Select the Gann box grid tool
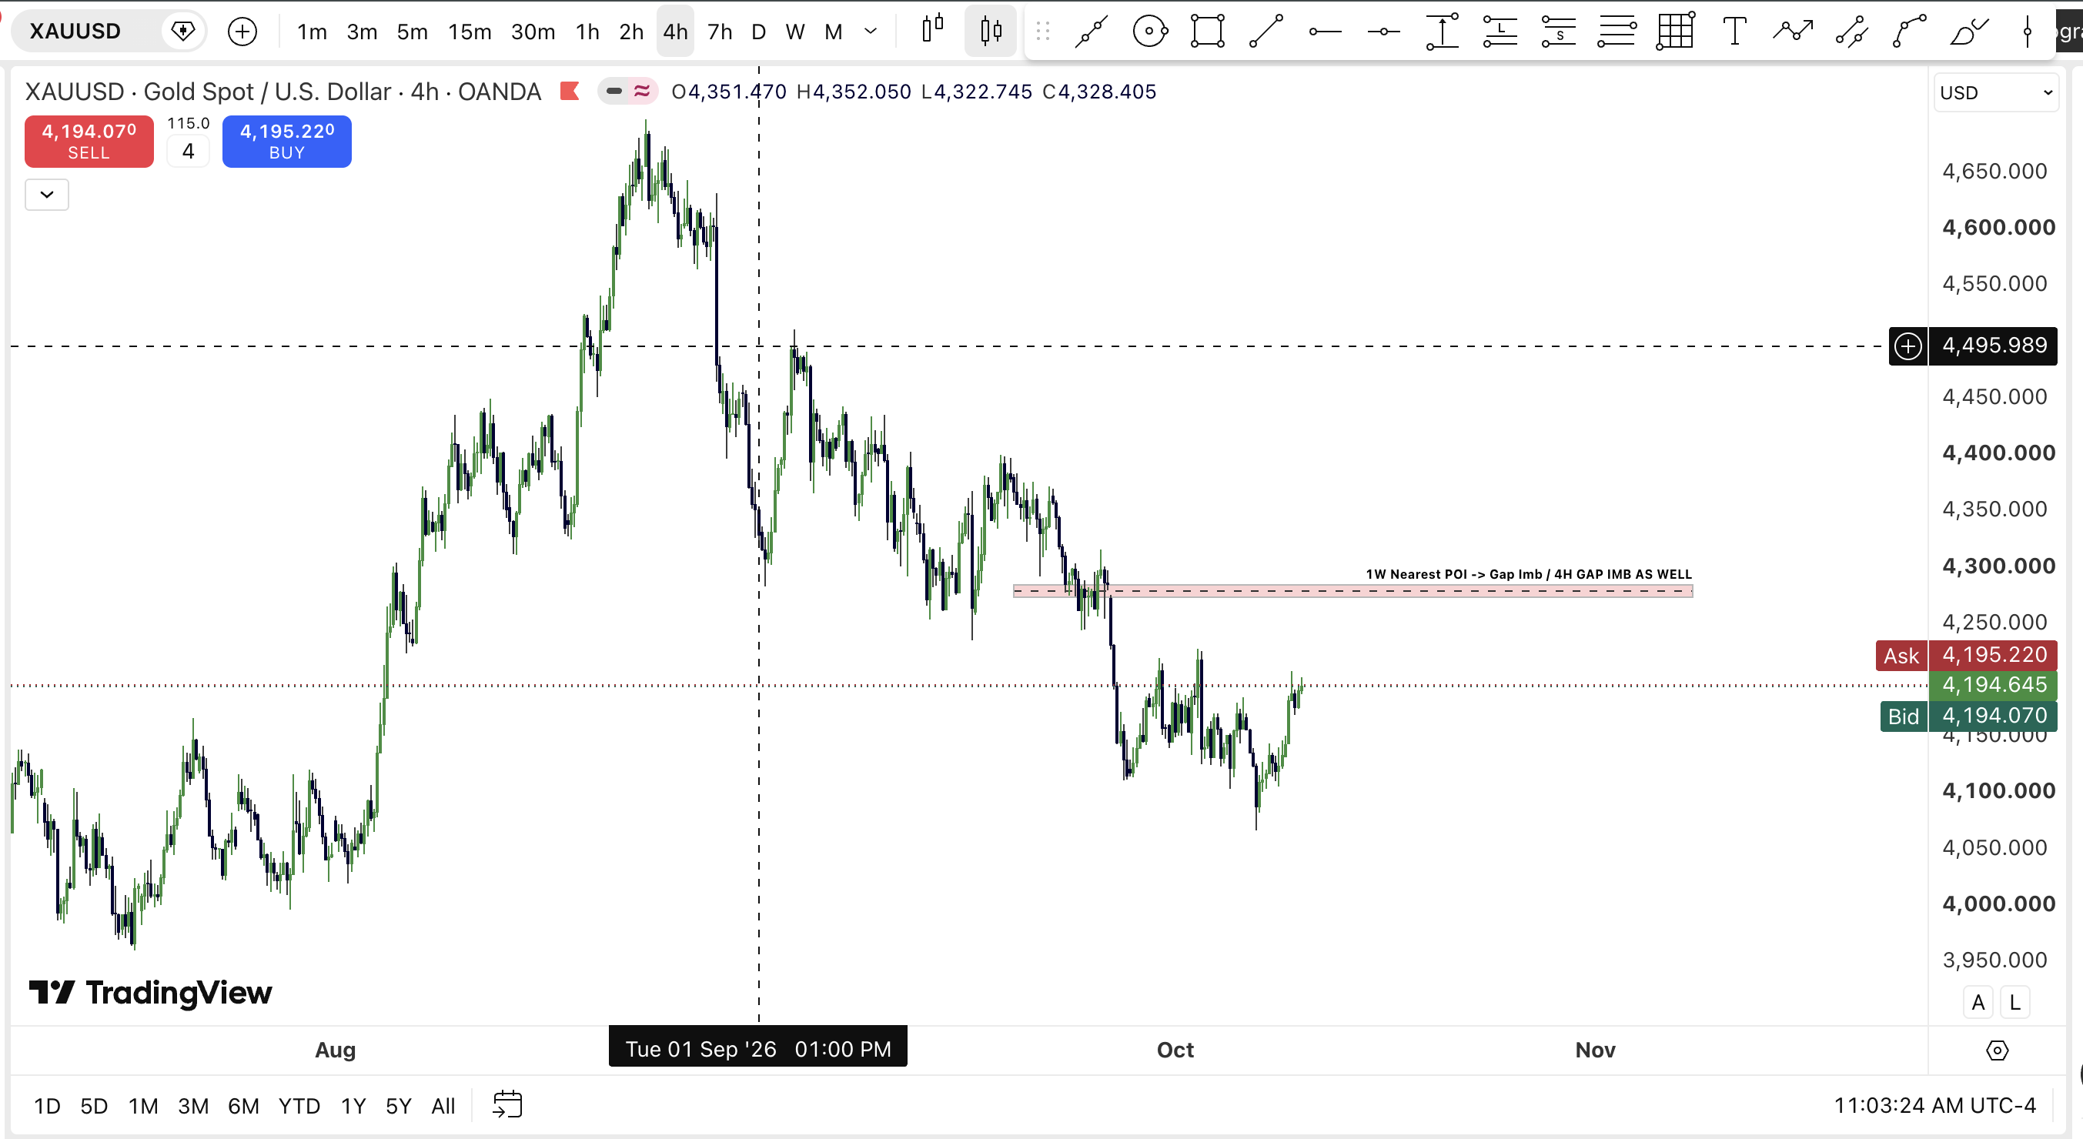This screenshot has width=2083, height=1139. pos(1675,32)
